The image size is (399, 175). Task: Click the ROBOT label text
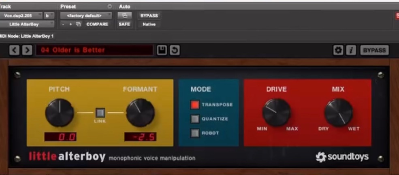coord(211,133)
